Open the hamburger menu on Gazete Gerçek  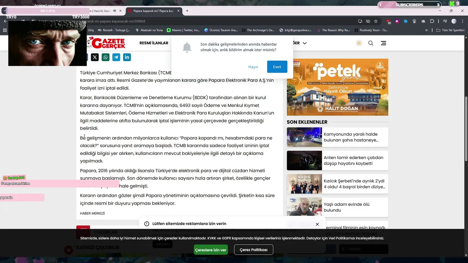[x=383, y=43]
